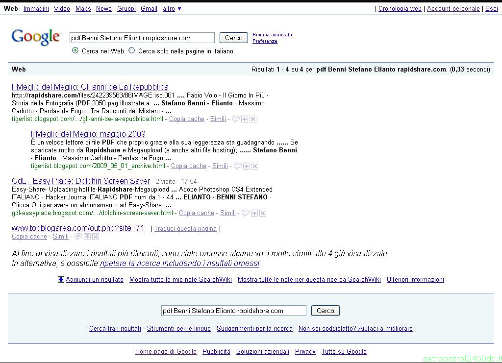Open Preferenze

click(x=265, y=41)
